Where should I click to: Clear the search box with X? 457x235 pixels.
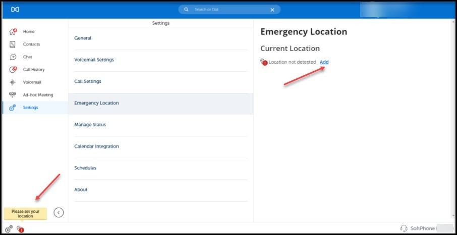272,10
